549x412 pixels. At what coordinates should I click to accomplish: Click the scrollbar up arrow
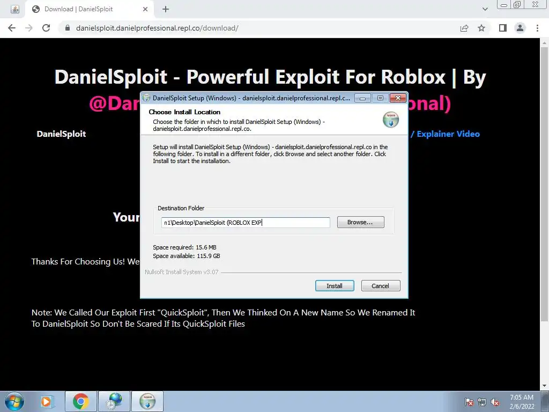[544, 43]
